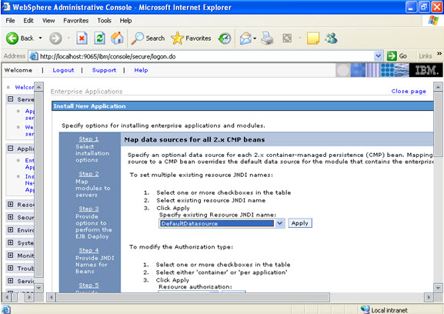Open the Back history dropdown arrow
This screenshot has height=314, width=444.
click(x=40, y=38)
